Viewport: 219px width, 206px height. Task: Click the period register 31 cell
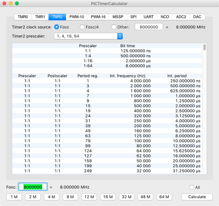88,121
